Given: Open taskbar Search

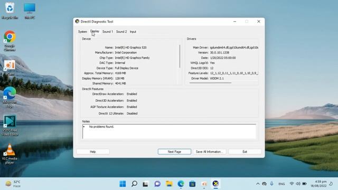Looking at the screenshot, I should [134, 184].
